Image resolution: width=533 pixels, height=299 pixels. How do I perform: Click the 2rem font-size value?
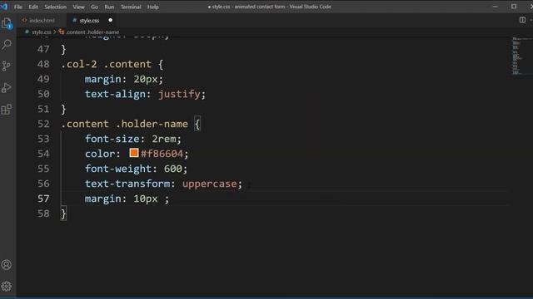click(x=164, y=139)
